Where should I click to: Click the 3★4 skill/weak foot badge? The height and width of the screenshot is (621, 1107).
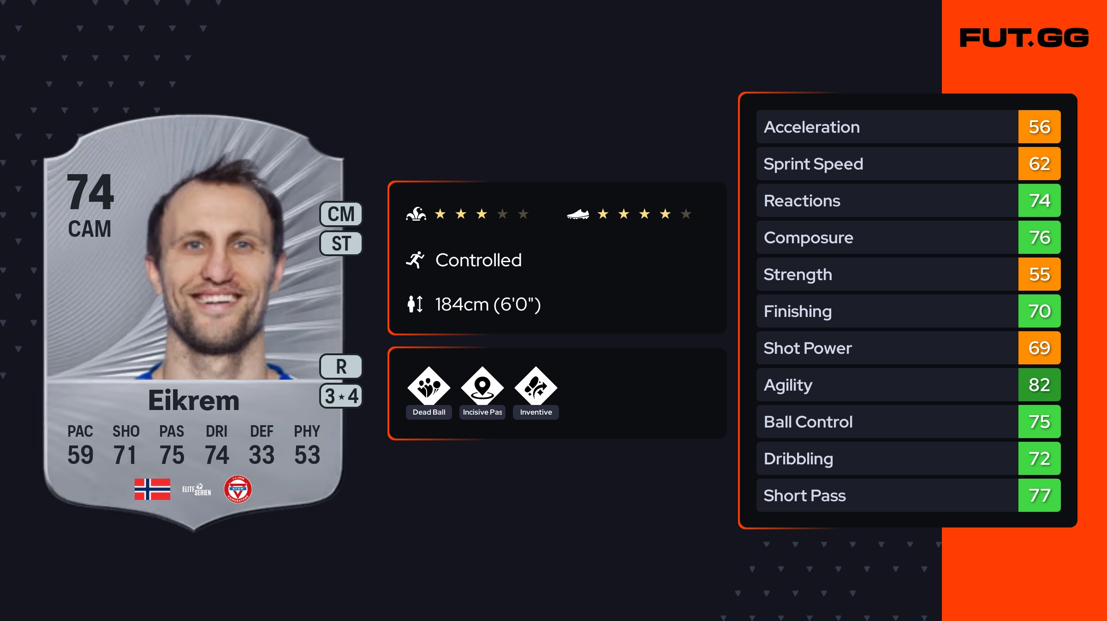[x=341, y=396]
